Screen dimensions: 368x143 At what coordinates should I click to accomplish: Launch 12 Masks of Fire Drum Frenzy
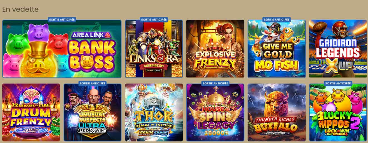31,112
